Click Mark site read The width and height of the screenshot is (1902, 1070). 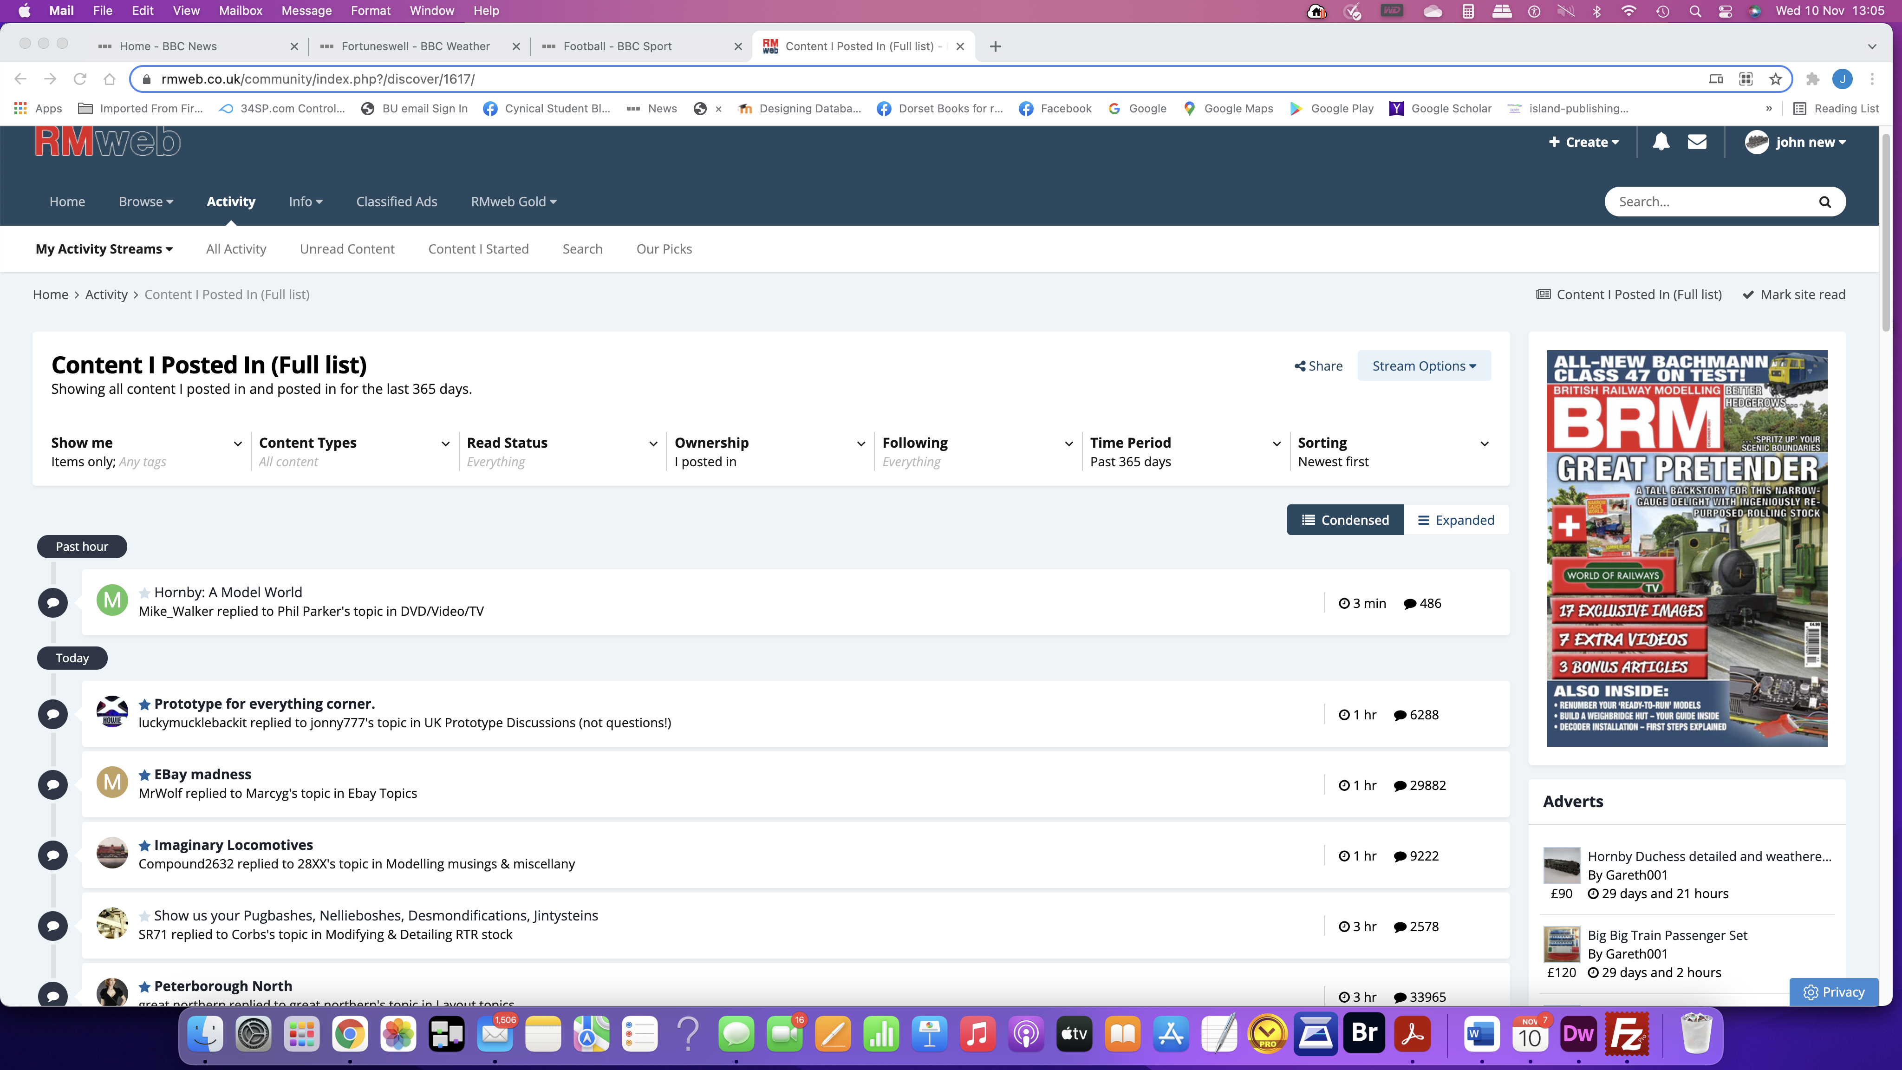pyautogui.click(x=1794, y=294)
